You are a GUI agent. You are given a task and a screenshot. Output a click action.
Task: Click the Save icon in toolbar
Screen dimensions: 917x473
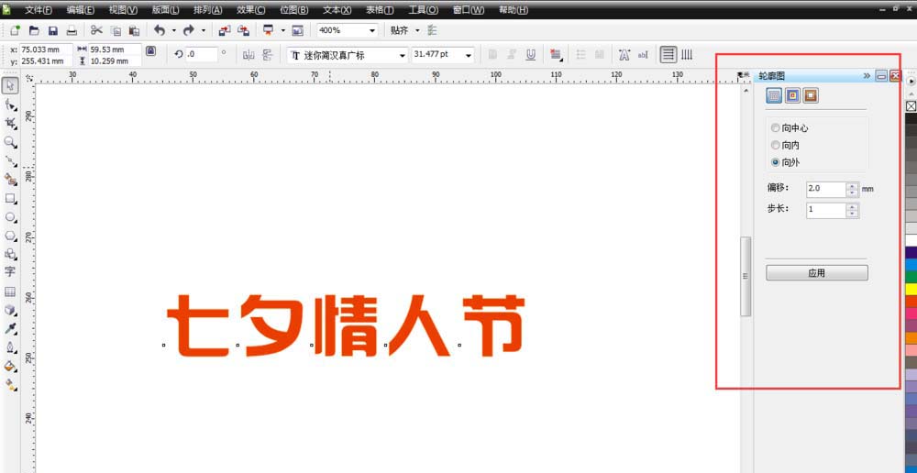coord(51,31)
